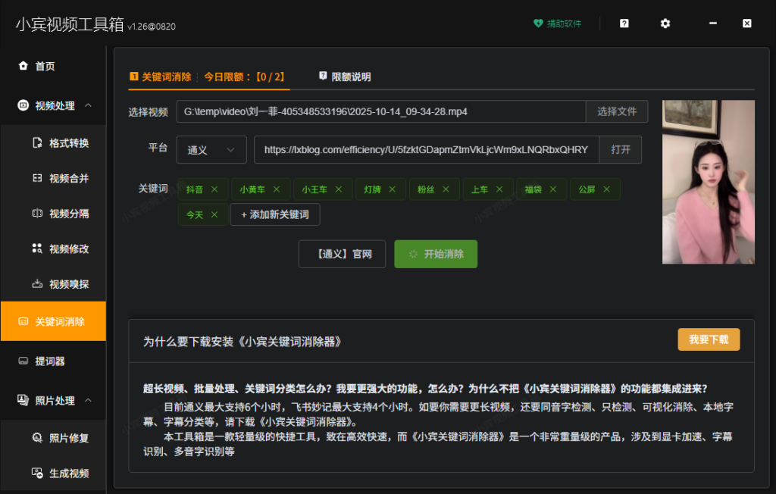Click the help question mark icon in title bar
The height and width of the screenshot is (494, 776).
click(x=624, y=23)
